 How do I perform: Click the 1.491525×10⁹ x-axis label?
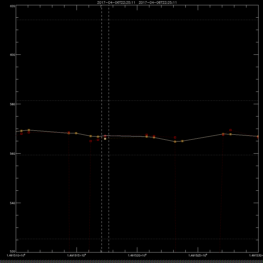tap(198, 255)
